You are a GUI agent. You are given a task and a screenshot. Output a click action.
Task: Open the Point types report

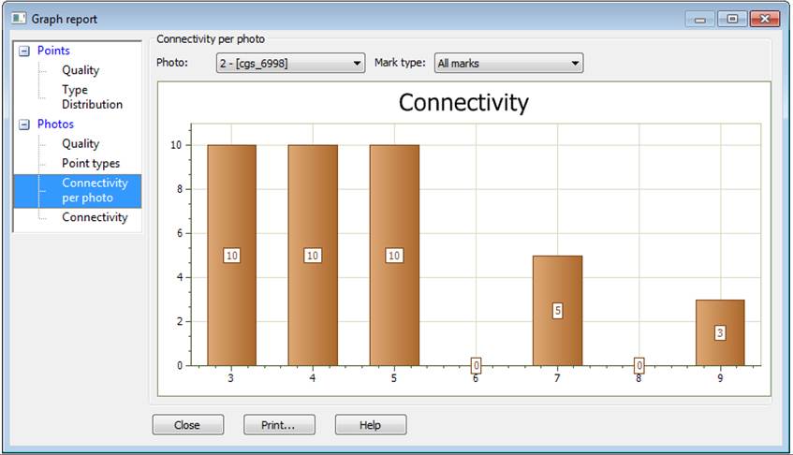point(91,163)
